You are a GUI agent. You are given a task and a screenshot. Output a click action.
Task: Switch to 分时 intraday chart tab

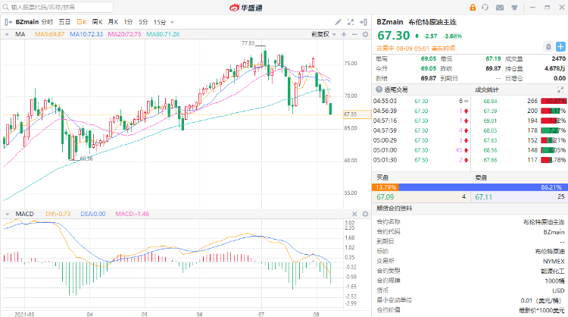[x=47, y=22]
